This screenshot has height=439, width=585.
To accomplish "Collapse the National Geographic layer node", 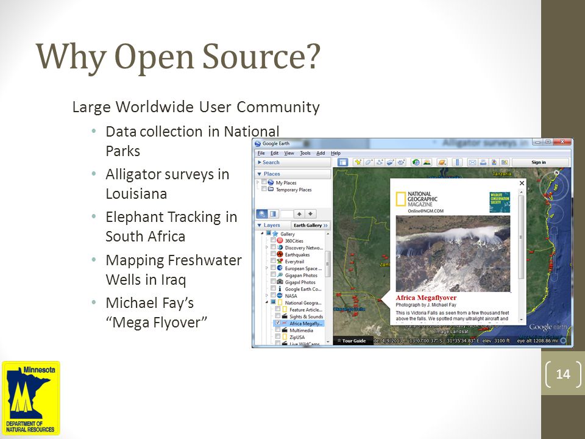I will point(267,302).
